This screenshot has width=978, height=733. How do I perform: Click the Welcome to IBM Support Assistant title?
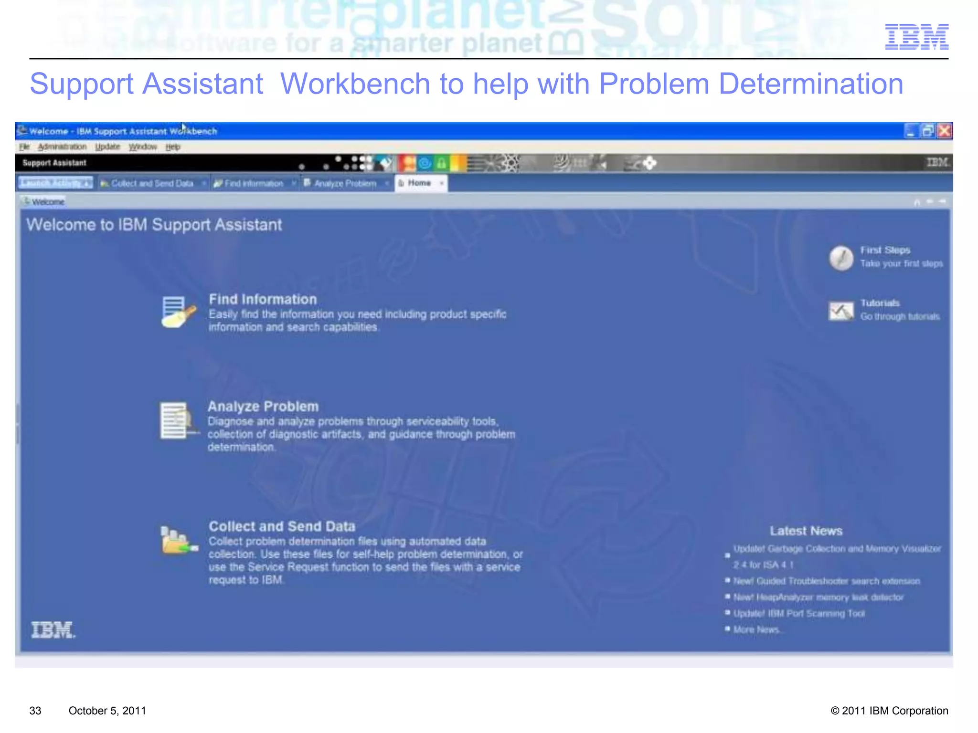tap(154, 225)
